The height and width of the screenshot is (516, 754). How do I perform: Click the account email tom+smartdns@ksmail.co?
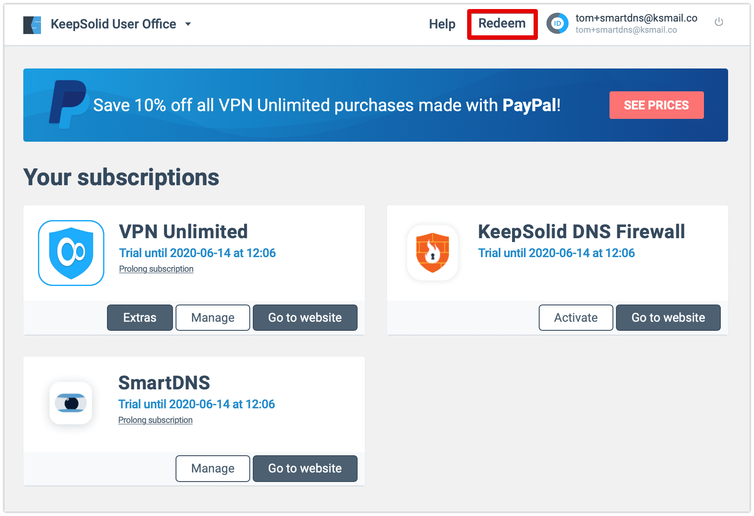pyautogui.click(x=636, y=18)
